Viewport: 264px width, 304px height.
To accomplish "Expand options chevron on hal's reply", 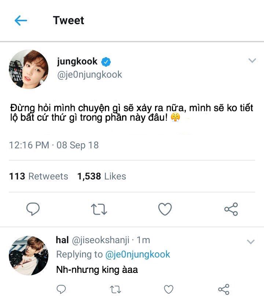I will click(251, 242).
